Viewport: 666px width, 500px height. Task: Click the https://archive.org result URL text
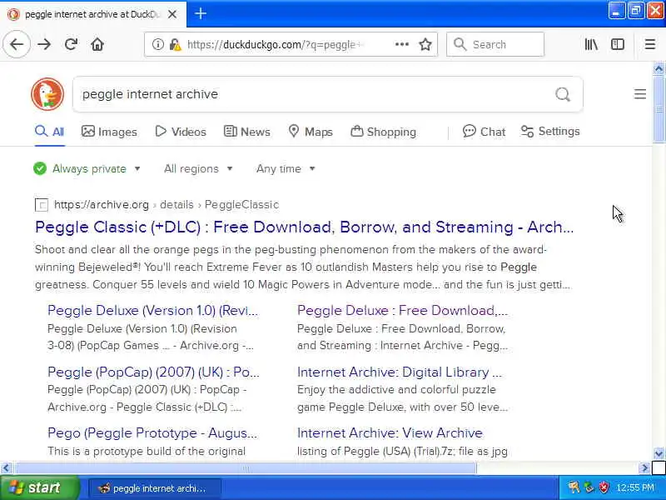[102, 205]
